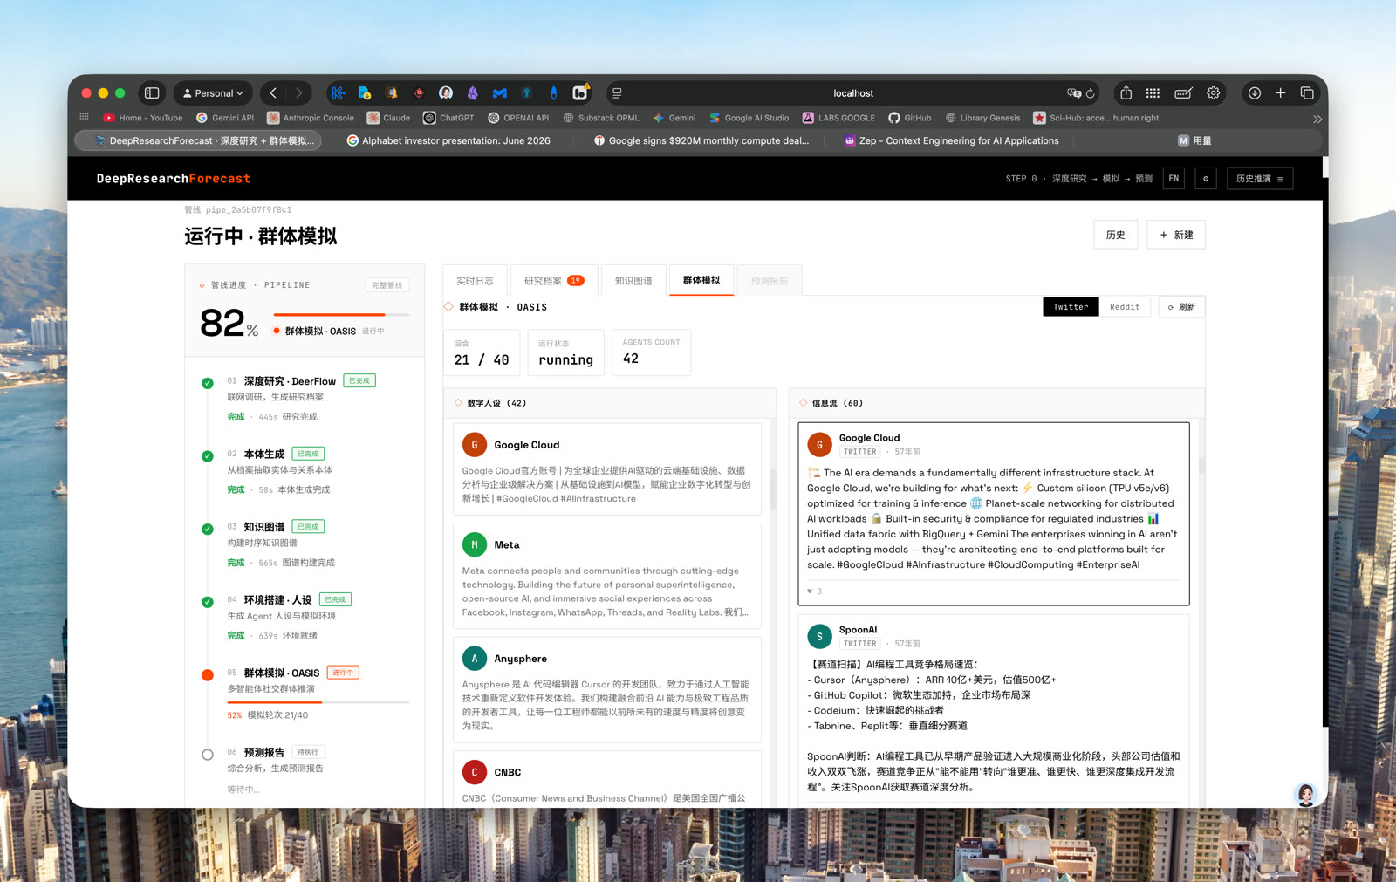The image size is (1396, 882).
Task: Open the 实时日志 tab
Action: (475, 281)
